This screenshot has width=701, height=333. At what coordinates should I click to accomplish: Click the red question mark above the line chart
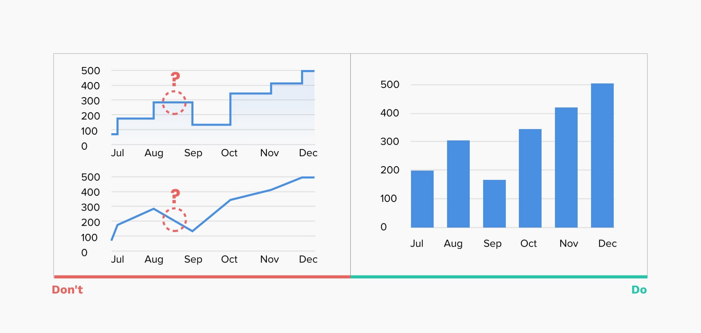point(175,196)
